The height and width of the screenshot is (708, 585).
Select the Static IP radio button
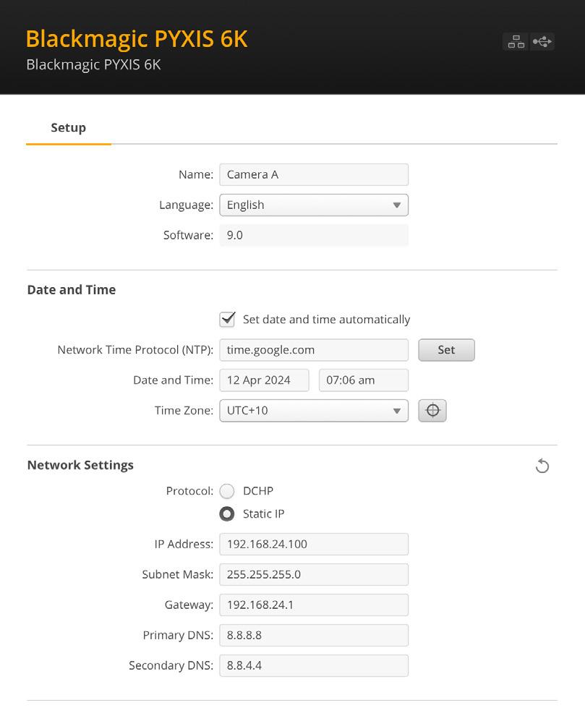click(227, 514)
